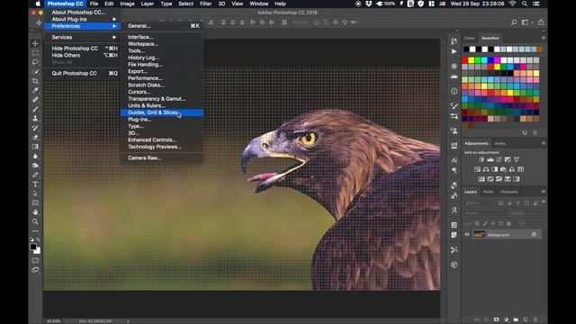Select the Rectangular Marquee tool
The width and height of the screenshot is (576, 324).
35,52
